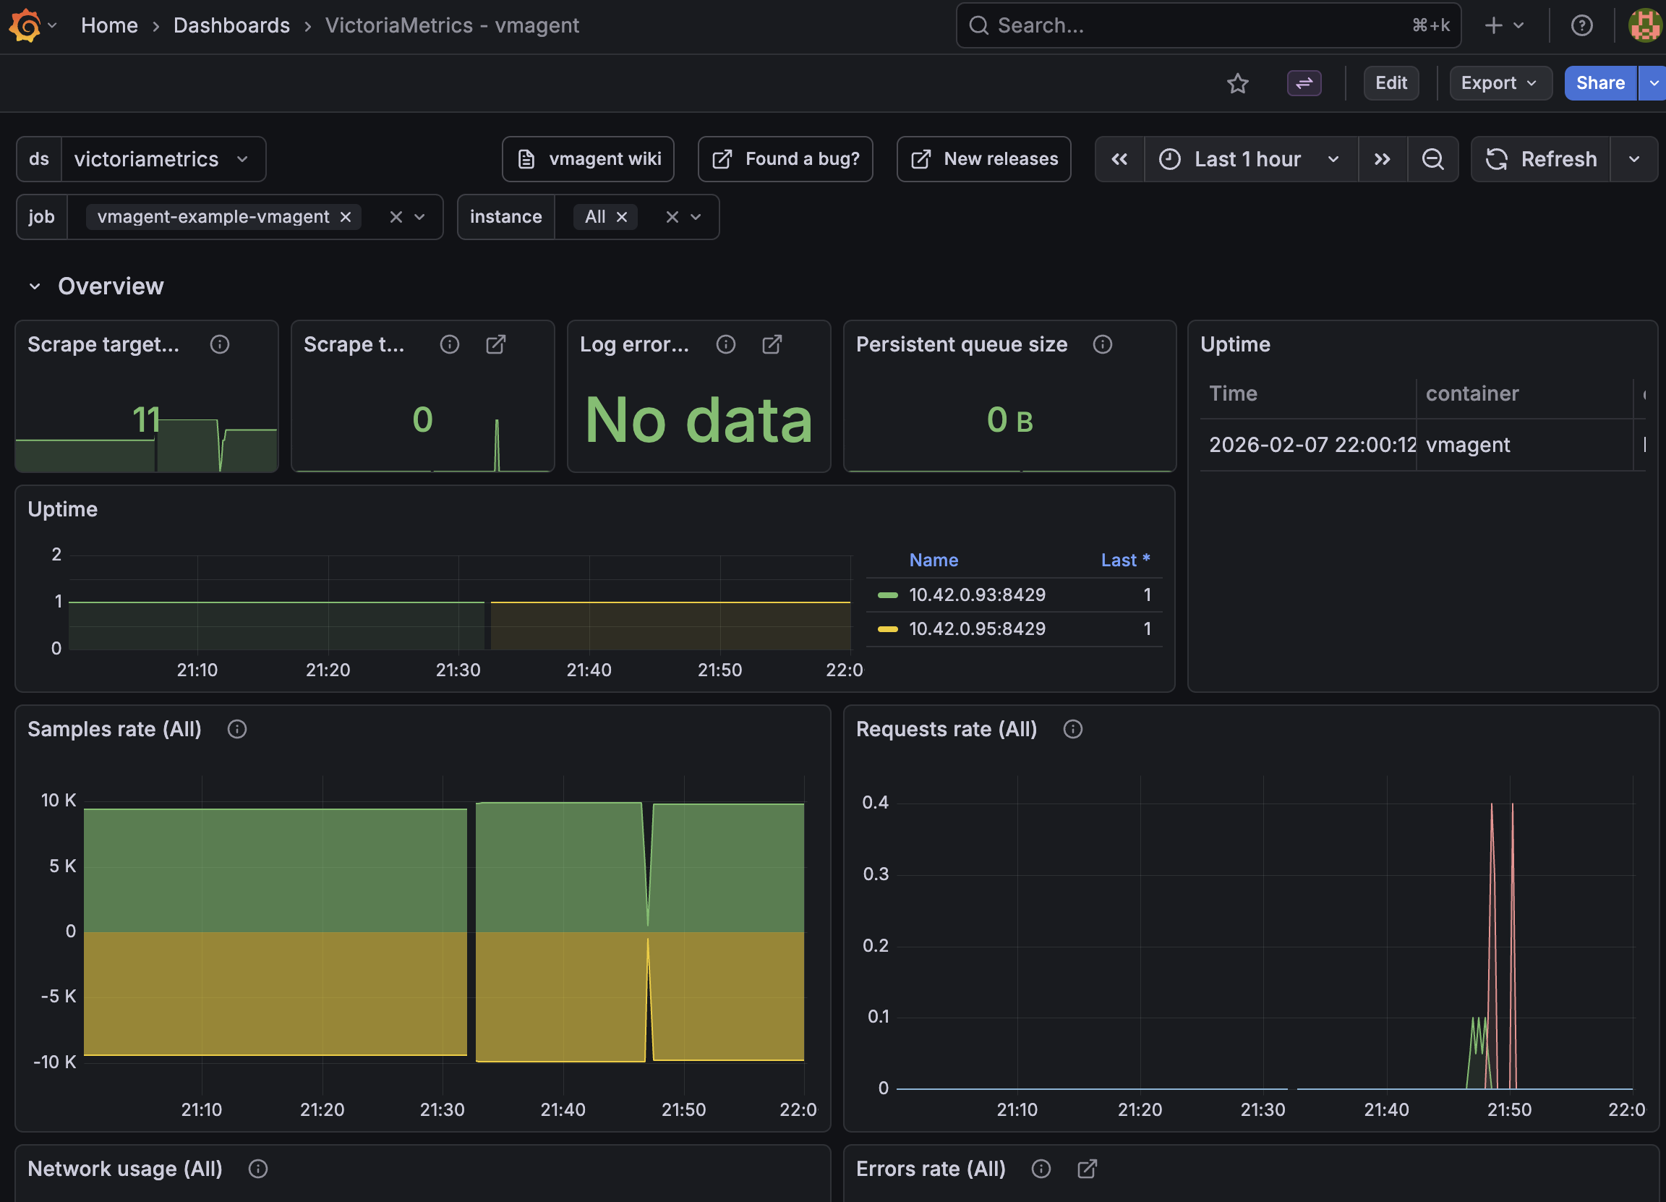
Task: Zoom out the time range
Action: point(1432,159)
